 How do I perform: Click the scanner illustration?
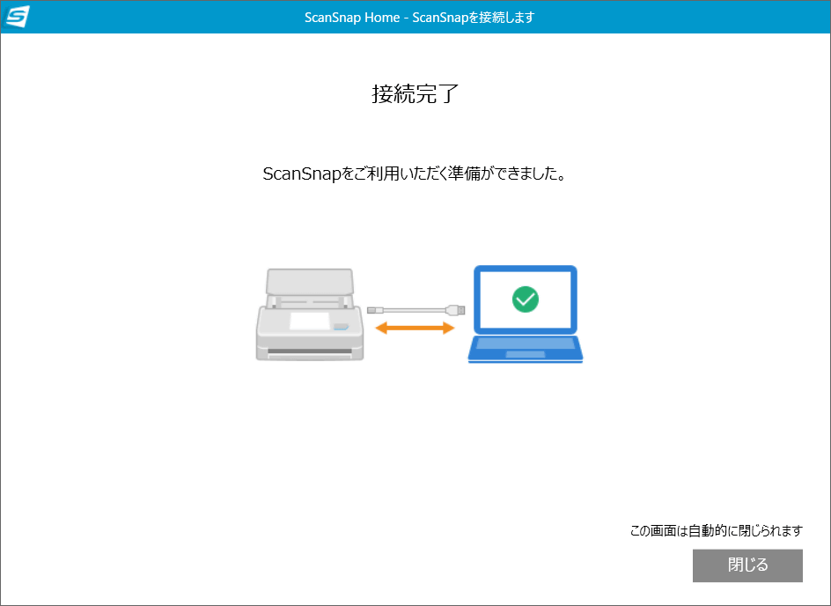coord(310,314)
